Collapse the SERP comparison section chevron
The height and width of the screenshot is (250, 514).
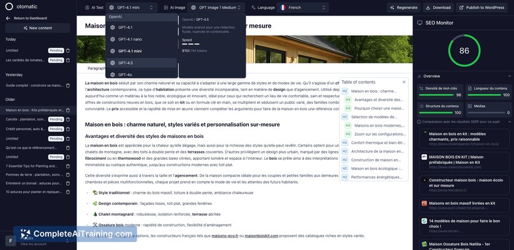tap(509, 122)
